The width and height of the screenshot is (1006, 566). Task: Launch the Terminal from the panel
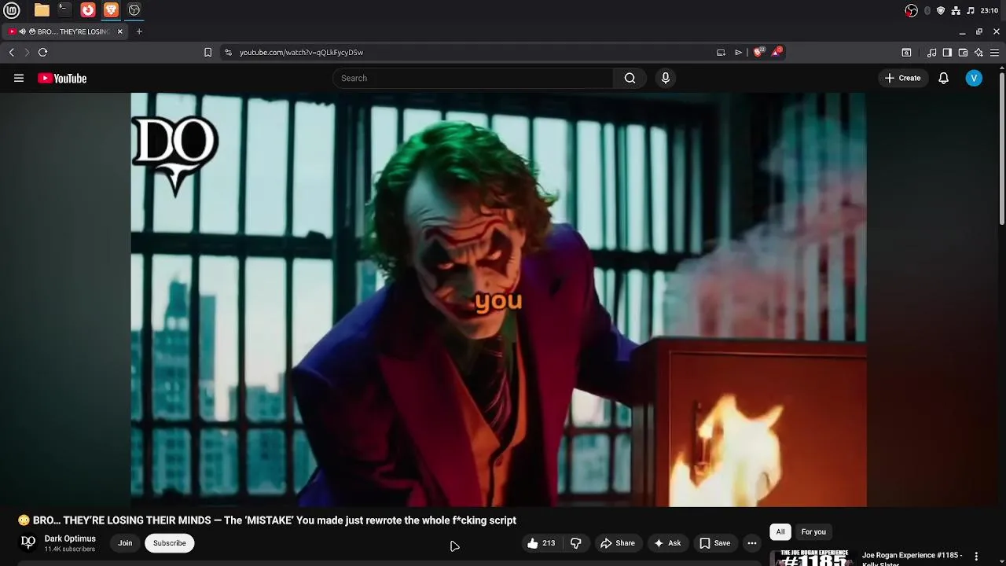click(x=64, y=10)
